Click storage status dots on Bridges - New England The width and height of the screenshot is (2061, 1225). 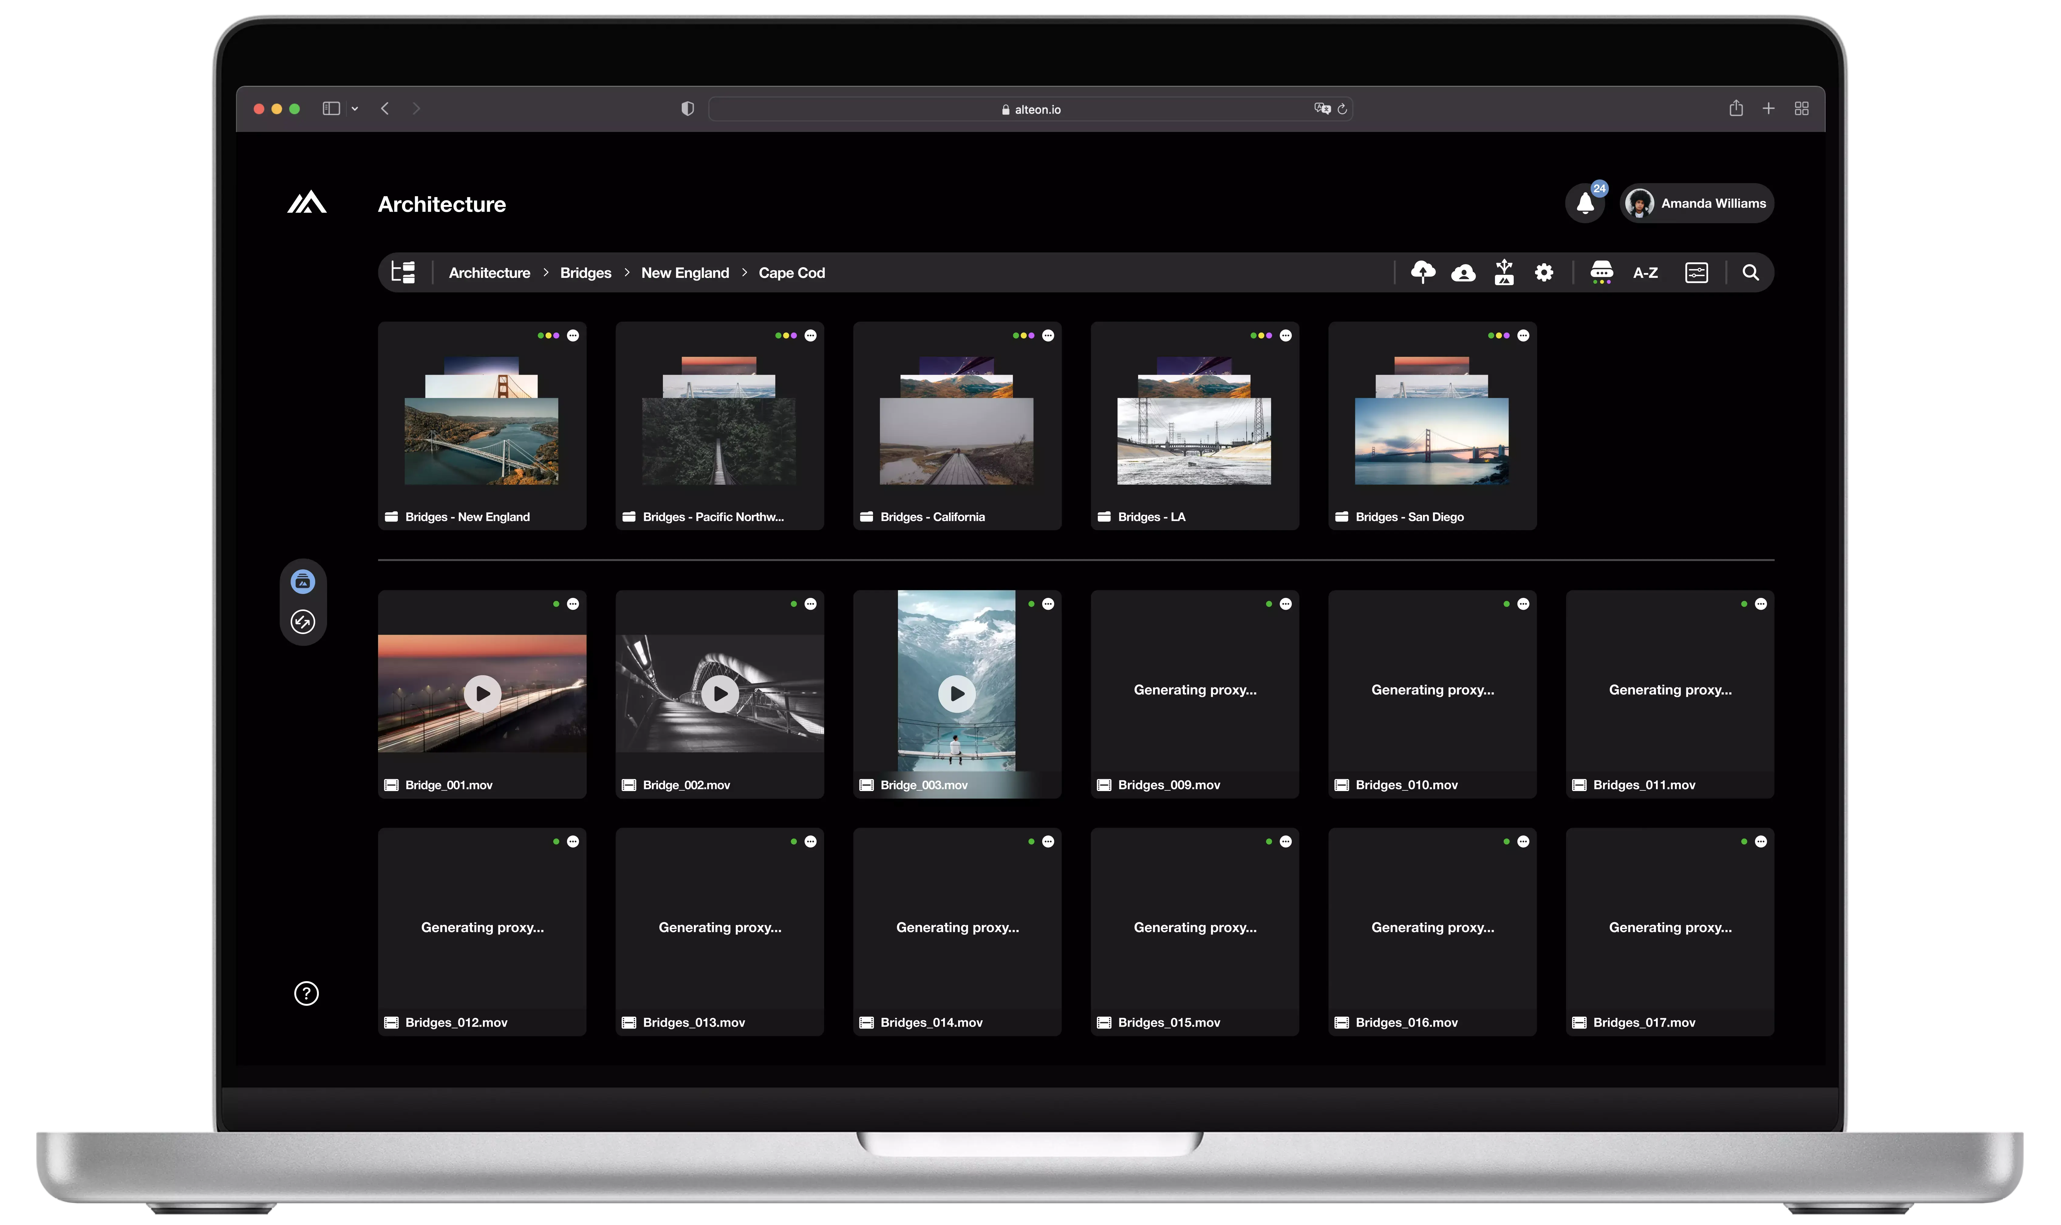548,335
